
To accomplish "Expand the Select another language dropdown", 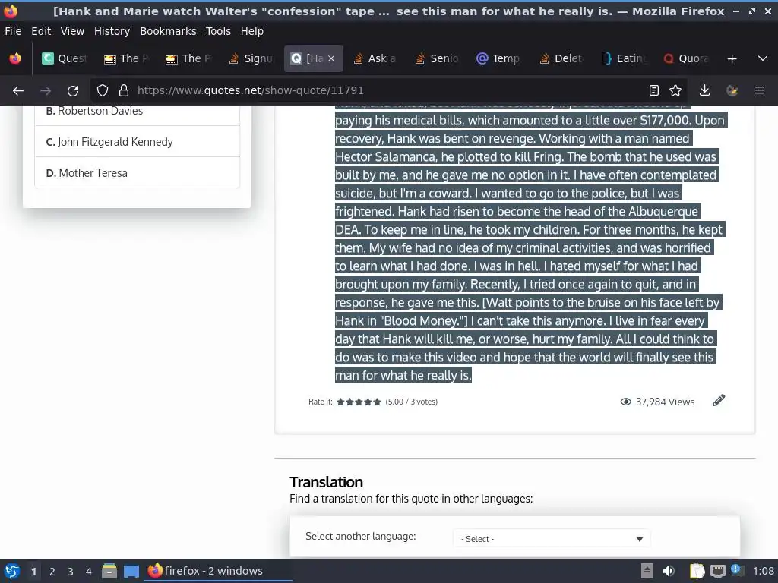I will (552, 539).
